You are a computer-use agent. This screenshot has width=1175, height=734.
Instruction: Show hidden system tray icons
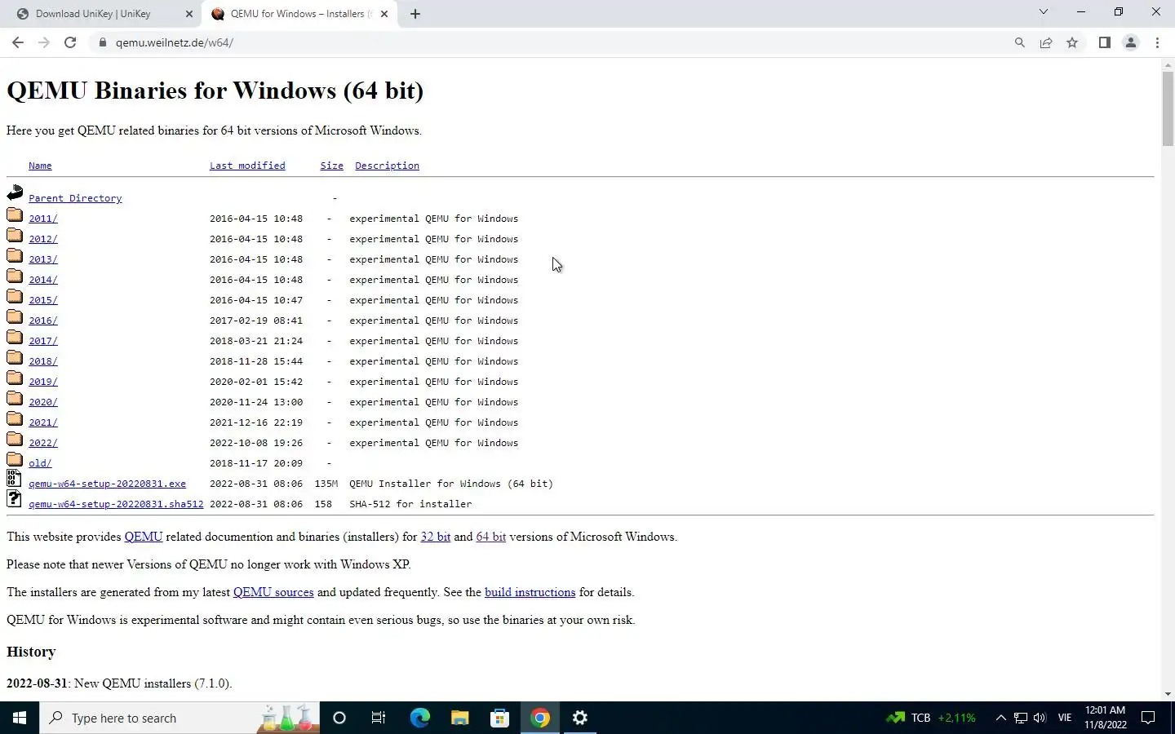[1000, 718]
